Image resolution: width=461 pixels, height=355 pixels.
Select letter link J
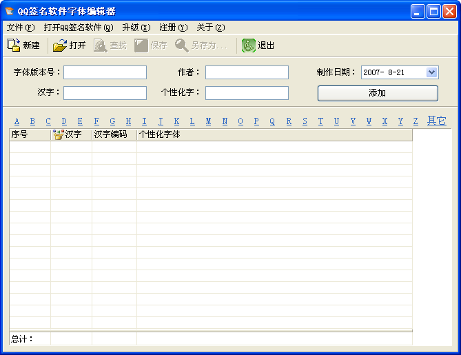[x=161, y=121]
